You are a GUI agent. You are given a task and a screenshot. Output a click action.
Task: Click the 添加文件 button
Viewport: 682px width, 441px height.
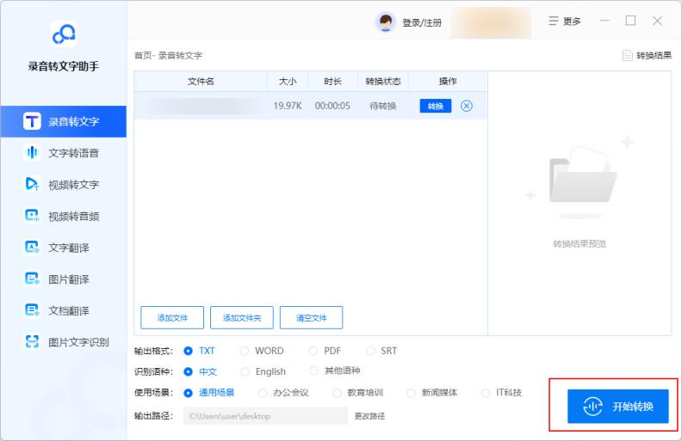coord(172,318)
